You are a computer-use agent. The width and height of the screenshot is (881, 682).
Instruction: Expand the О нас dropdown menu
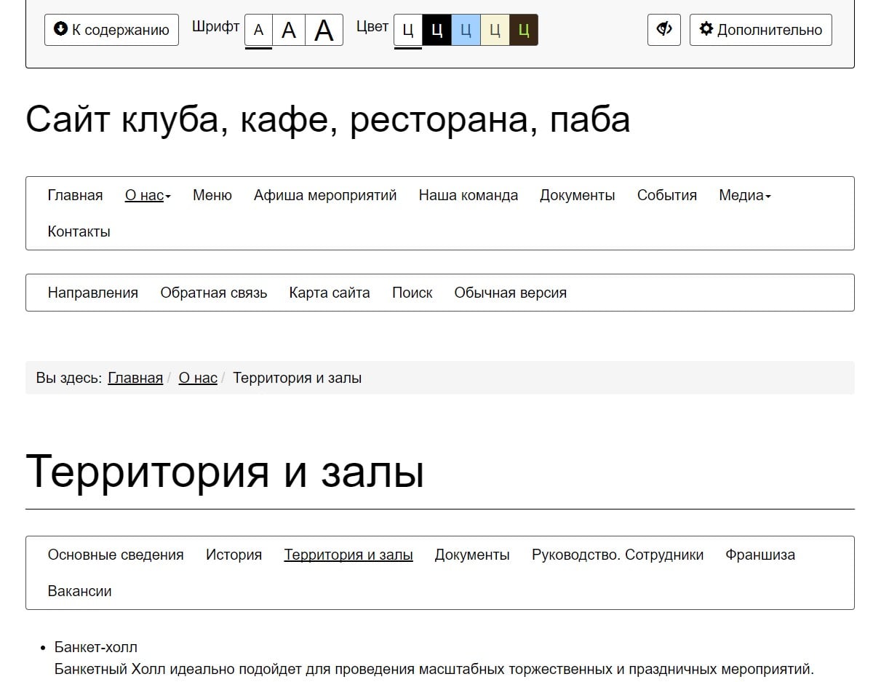(148, 195)
